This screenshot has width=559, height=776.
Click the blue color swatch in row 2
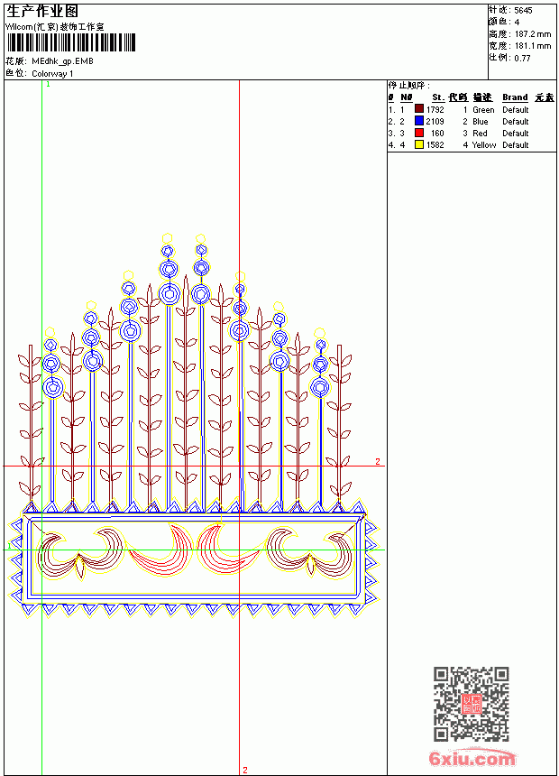tap(419, 121)
